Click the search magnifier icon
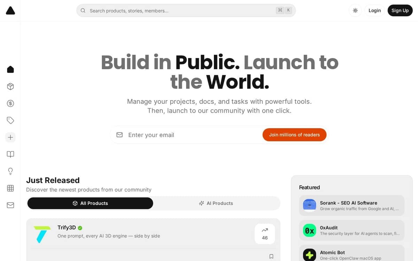Image resolution: width=418 pixels, height=261 pixels. click(x=83, y=10)
